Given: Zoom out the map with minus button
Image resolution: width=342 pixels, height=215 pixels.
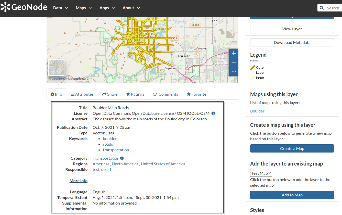Looking at the screenshot, I should [x=234, y=62].
